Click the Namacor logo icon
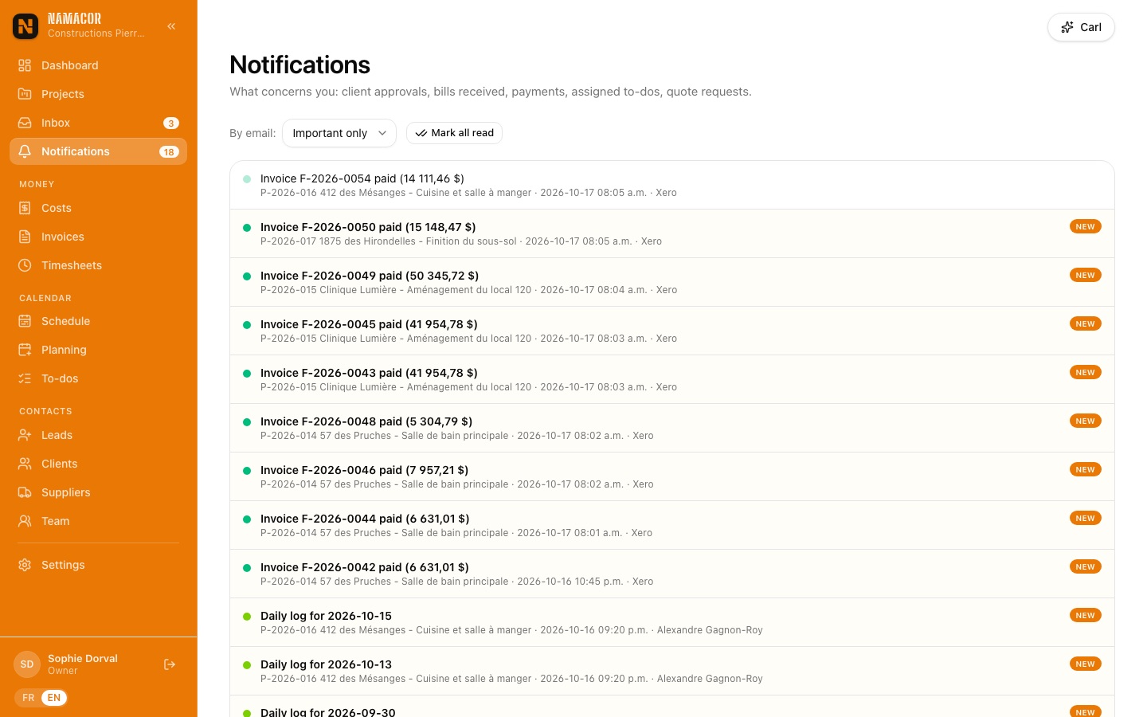 (x=25, y=26)
